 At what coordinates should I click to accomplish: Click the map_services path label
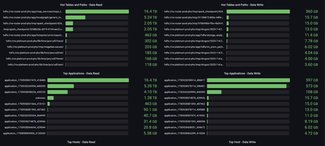[33, 11]
